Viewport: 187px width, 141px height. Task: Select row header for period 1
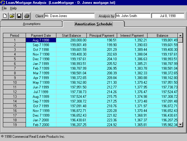[x=14, y=40]
